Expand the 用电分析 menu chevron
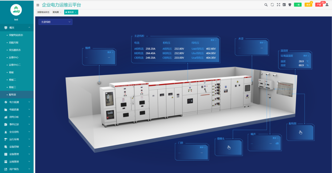Viewport: 332px width, 173px height. (x=29, y=117)
